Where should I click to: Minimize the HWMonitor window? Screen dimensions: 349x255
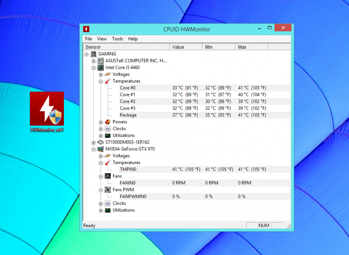(x=259, y=29)
